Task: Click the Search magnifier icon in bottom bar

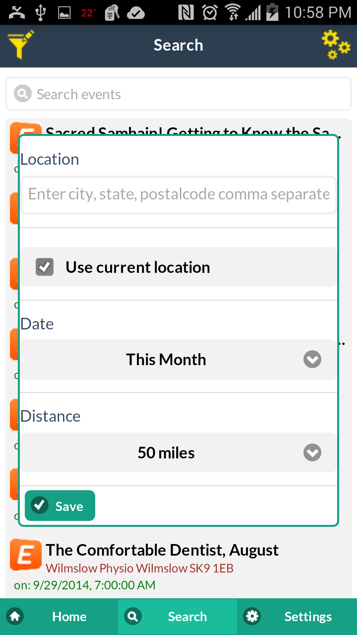Action: [x=133, y=616]
